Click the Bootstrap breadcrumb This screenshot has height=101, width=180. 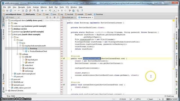pyautogui.click(x=98, y=14)
